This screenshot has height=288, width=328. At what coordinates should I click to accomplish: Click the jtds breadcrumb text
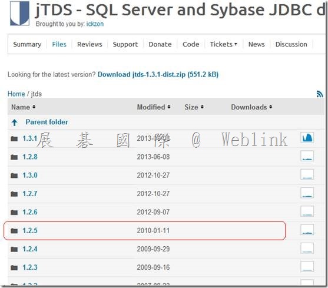(37, 94)
